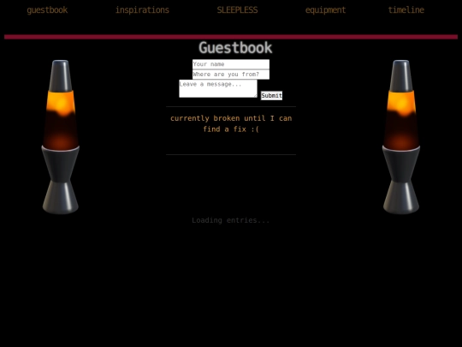Image resolution: width=462 pixels, height=347 pixels.
Task: Click the Leave a message text area
Action: (218, 88)
